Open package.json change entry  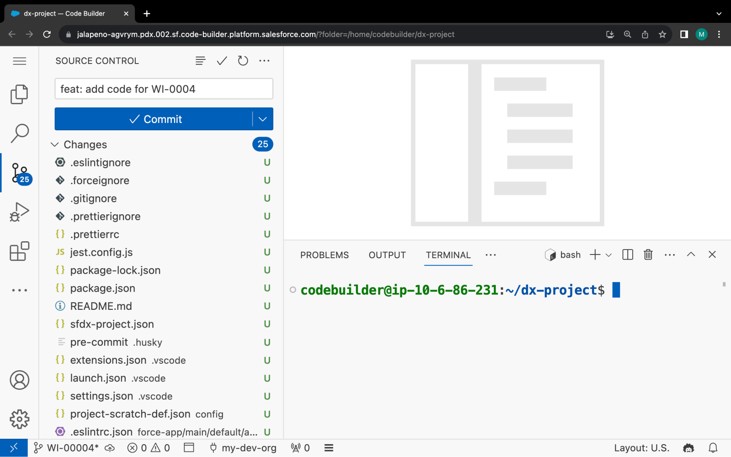(x=161, y=288)
